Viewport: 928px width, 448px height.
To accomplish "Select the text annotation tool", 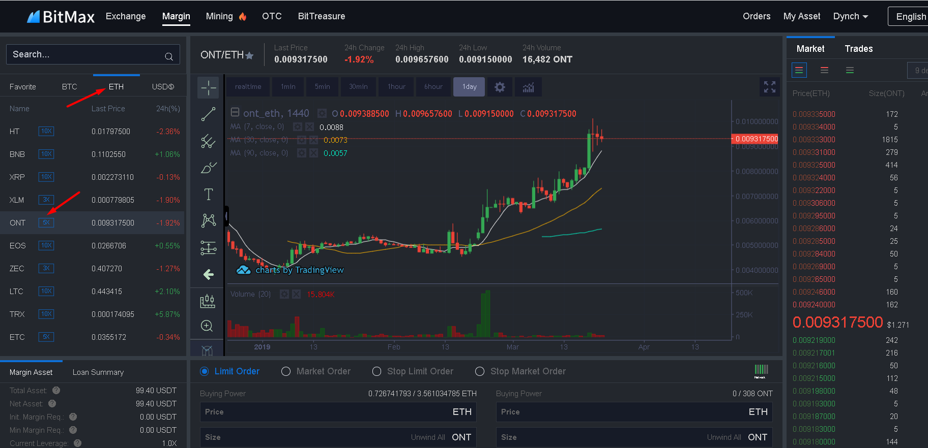I will [208, 194].
